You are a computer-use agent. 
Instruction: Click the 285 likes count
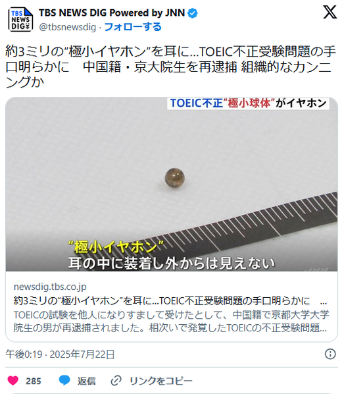pyautogui.click(x=33, y=381)
